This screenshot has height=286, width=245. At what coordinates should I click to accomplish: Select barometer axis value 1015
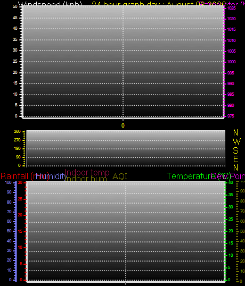[232, 29]
